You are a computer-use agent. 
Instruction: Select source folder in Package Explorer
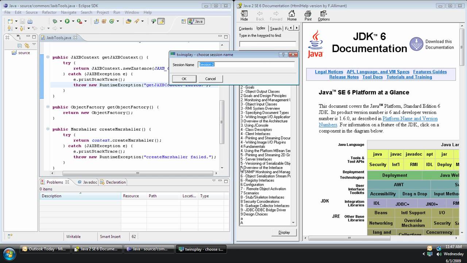(x=22, y=53)
